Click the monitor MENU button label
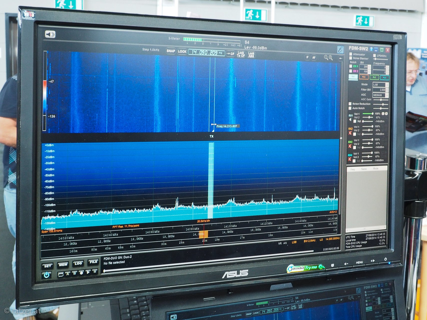This screenshot has height=320, width=427. (x=359, y=262)
